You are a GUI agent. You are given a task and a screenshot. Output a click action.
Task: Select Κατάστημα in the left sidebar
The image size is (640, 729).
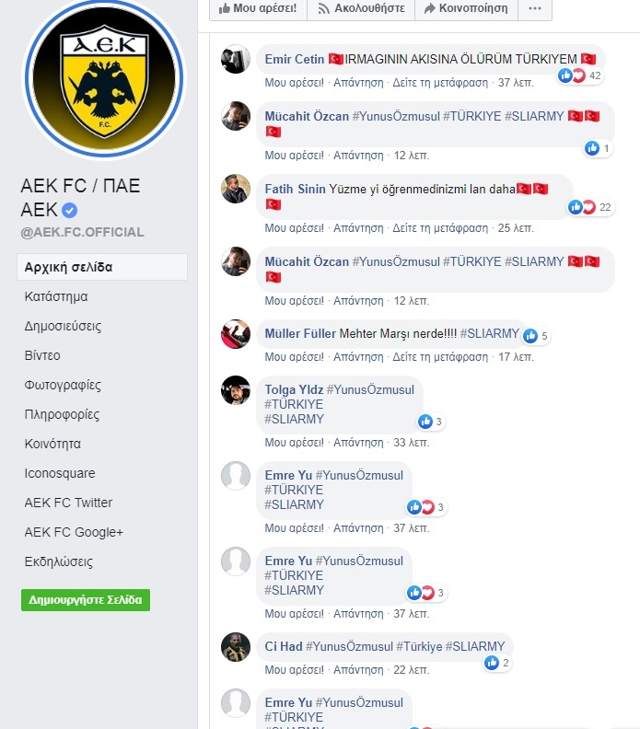point(56,296)
